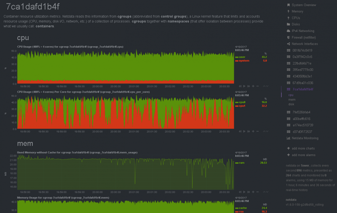Fast-forward the Used Memory without Cache chart

click(249, 192)
